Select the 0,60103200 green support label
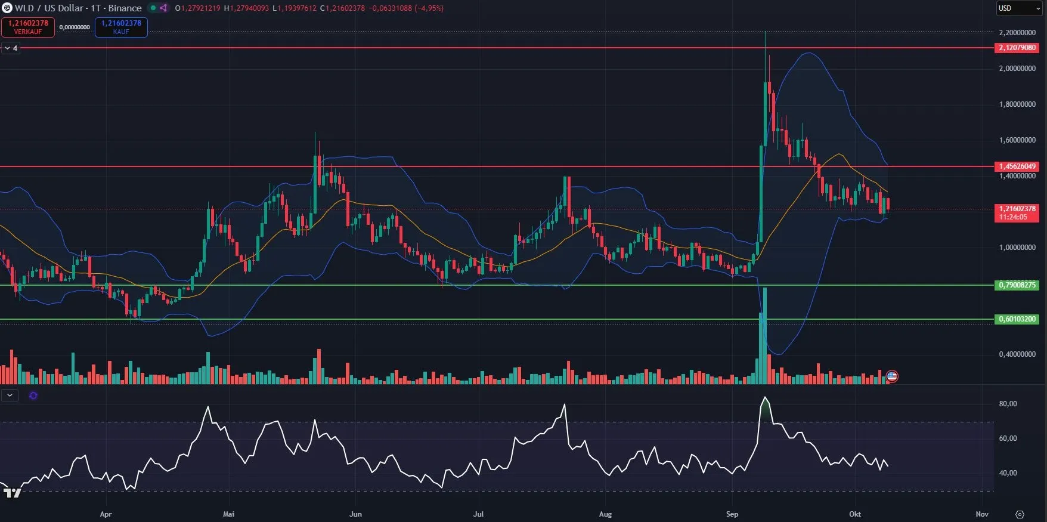Screen dimensions: 1047x522 pyautogui.click(x=1017, y=319)
